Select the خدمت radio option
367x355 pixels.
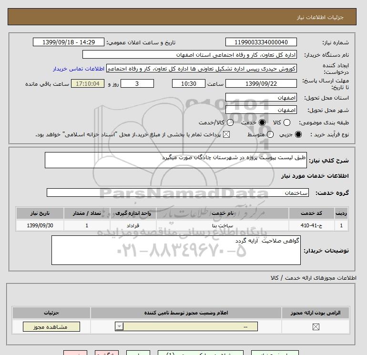click(x=262, y=122)
